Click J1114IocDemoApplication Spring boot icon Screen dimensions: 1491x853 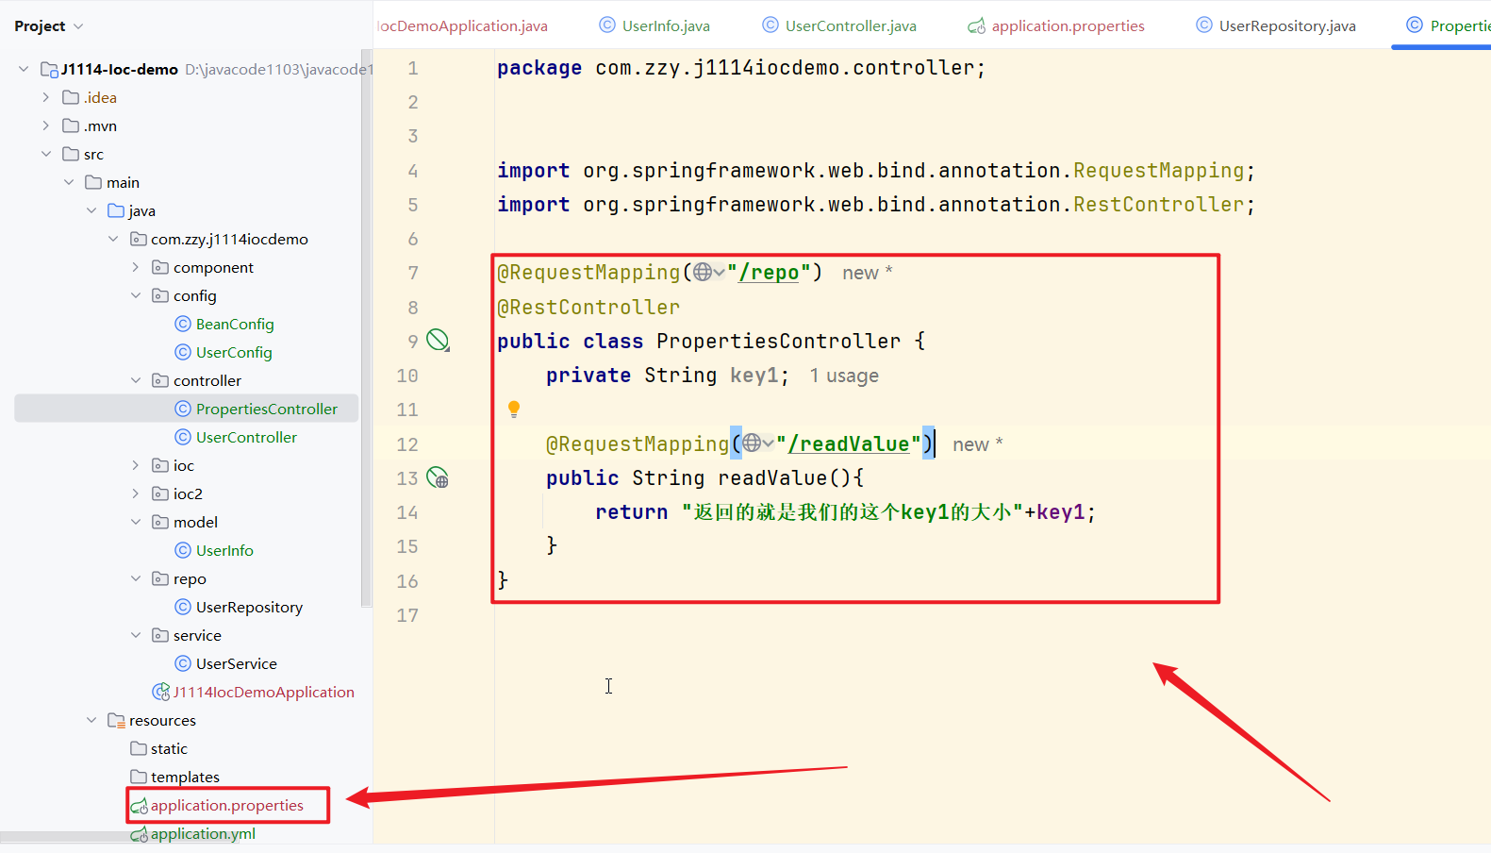point(161,692)
